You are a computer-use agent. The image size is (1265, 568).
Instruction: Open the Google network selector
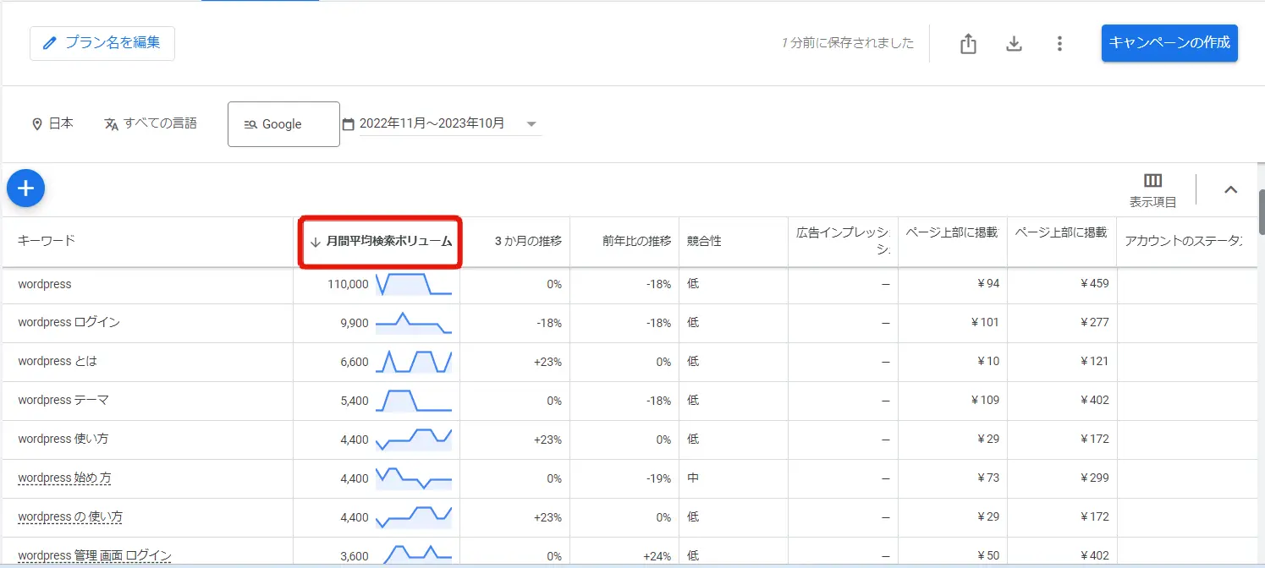point(283,123)
